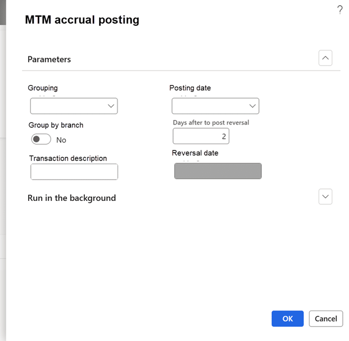Image resolution: width=349 pixels, height=341 pixels.
Task: Click the MTM accrual posting title
Action: tap(82, 20)
